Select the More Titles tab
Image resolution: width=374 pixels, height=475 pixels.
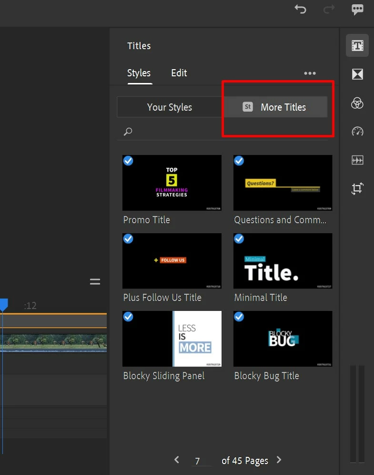pos(275,107)
